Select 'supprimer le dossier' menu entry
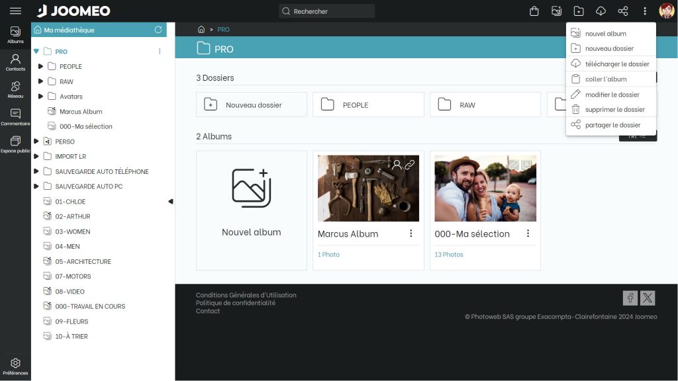Image resolution: width=678 pixels, height=381 pixels. point(614,110)
